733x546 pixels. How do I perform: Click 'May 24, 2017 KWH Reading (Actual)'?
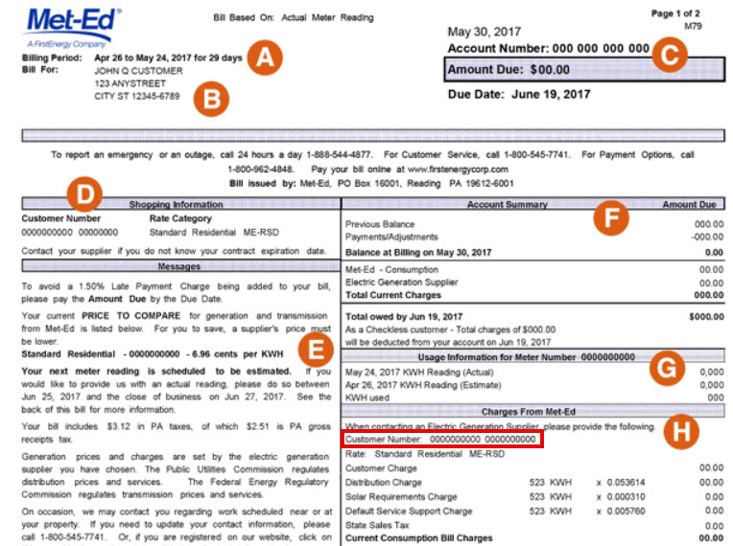pos(419,373)
